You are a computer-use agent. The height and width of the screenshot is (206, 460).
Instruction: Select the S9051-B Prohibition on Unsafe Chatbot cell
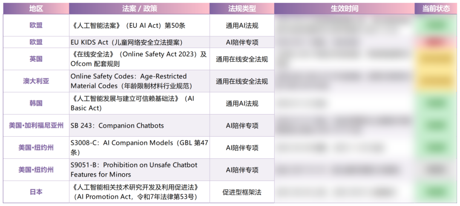pos(139,170)
